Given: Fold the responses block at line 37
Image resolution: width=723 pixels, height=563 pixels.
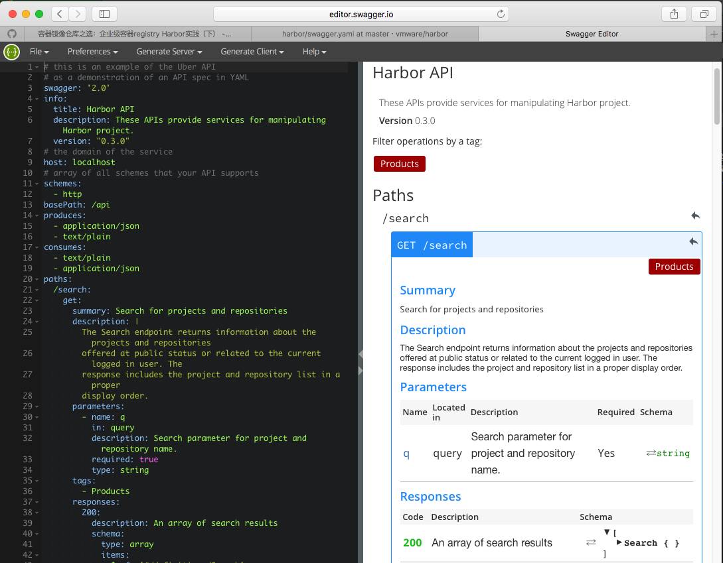Looking at the screenshot, I should [x=37, y=502].
